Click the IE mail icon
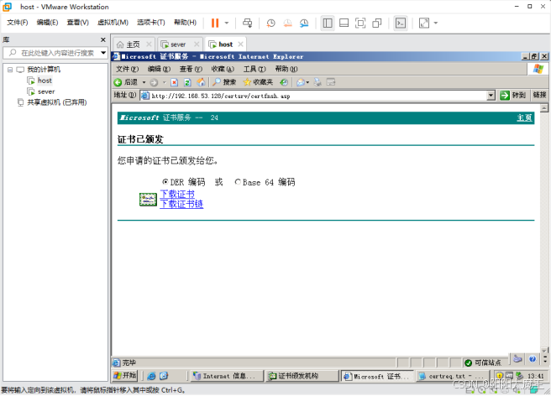551x396 pixels. coord(301,82)
